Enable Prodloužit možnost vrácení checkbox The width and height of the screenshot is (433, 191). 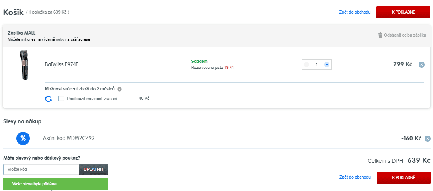pyautogui.click(x=61, y=99)
